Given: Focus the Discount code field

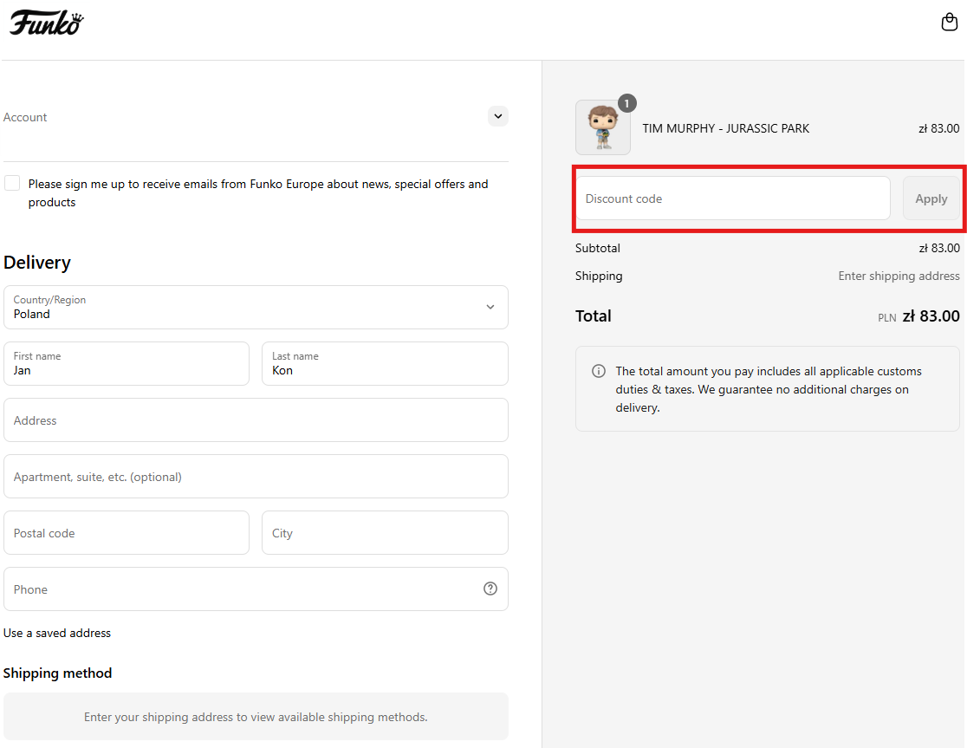Looking at the screenshot, I should click(x=732, y=198).
